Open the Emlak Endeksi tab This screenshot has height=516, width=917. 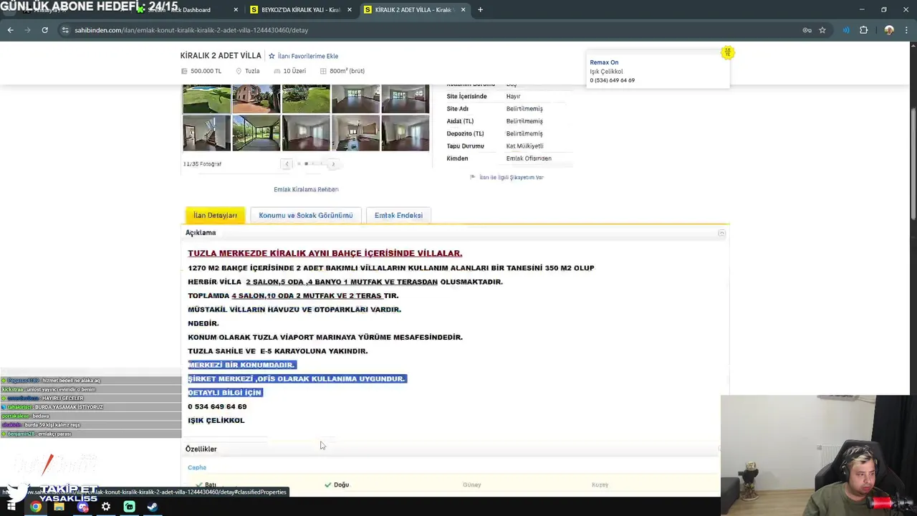coord(398,216)
